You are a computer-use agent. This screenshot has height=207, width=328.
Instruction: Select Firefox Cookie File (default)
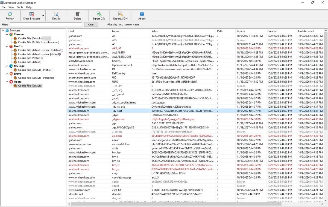30,62
